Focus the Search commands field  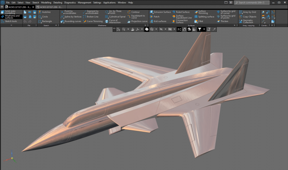pyautogui.click(x=251, y=3)
